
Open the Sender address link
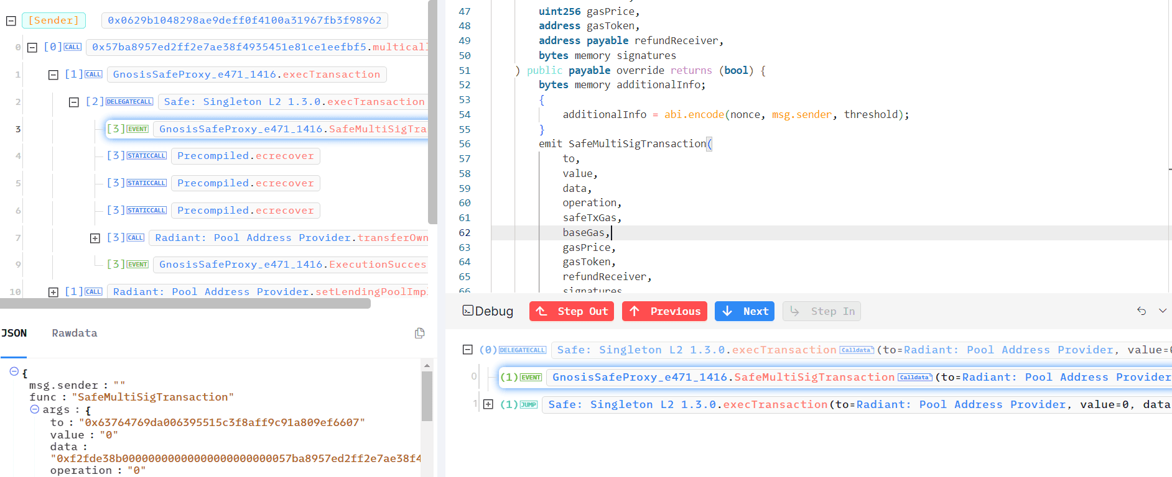pos(244,20)
